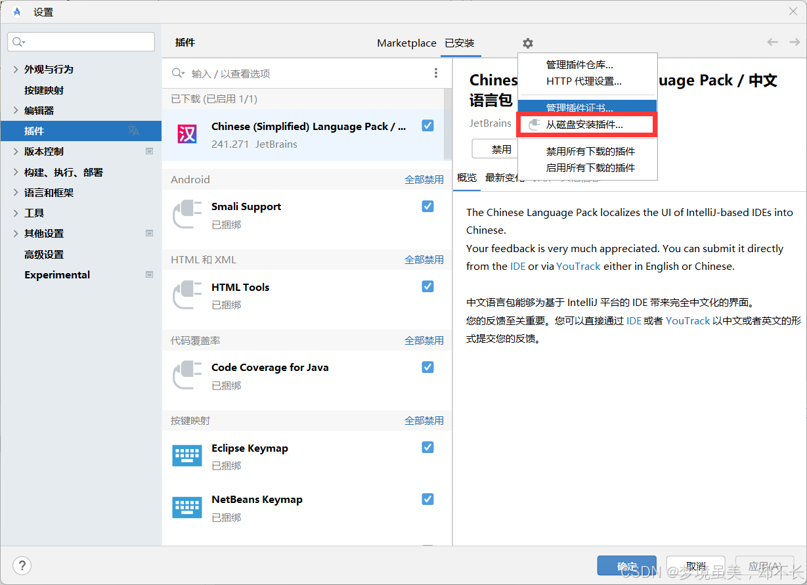The height and width of the screenshot is (585, 807).
Task: Choose HTTP 代理设置 from the menu
Action: coord(588,81)
